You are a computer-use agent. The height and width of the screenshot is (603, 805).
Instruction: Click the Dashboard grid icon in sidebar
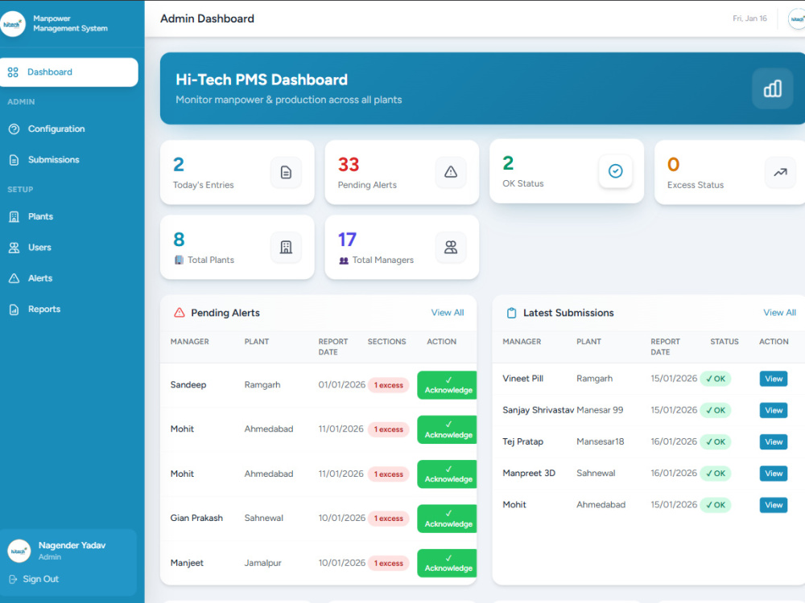(x=14, y=72)
